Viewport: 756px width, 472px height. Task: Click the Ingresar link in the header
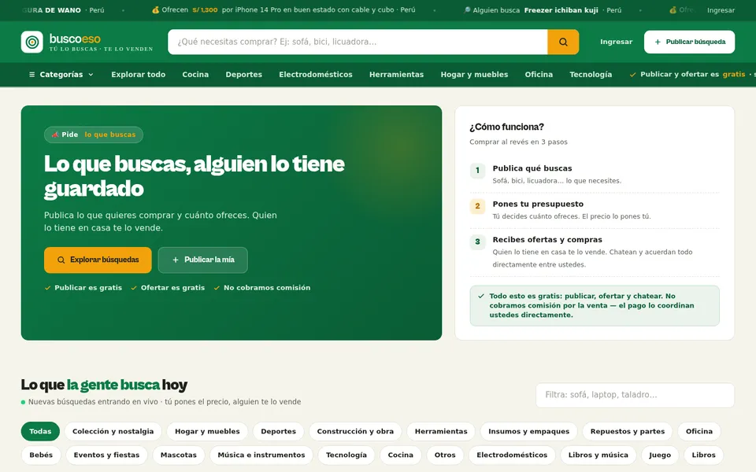click(616, 42)
